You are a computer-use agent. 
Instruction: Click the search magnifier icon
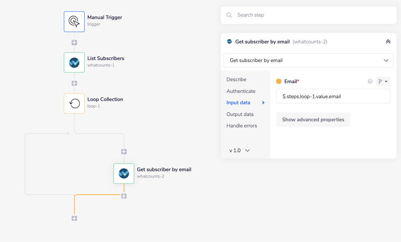[229, 15]
